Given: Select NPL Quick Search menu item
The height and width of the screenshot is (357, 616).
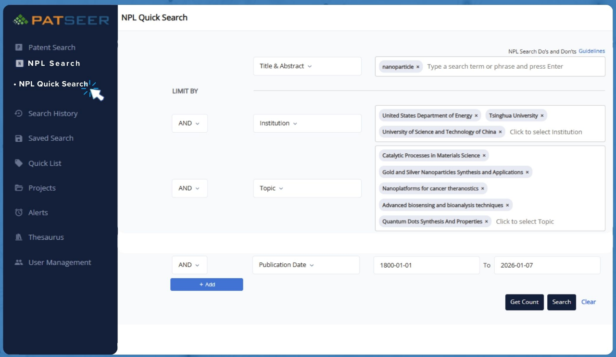Looking at the screenshot, I should point(53,84).
